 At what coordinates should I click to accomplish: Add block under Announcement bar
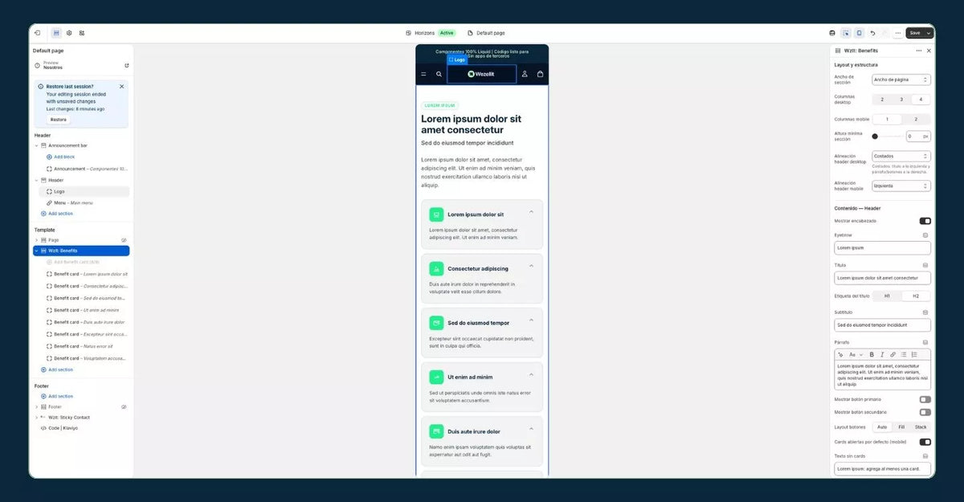[60, 157]
